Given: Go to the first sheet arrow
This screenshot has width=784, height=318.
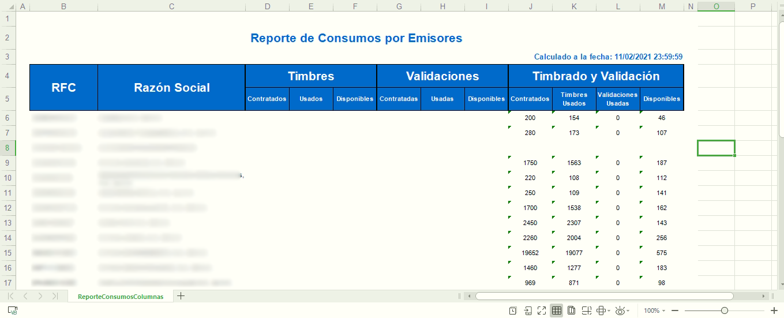Looking at the screenshot, I should point(10,296).
